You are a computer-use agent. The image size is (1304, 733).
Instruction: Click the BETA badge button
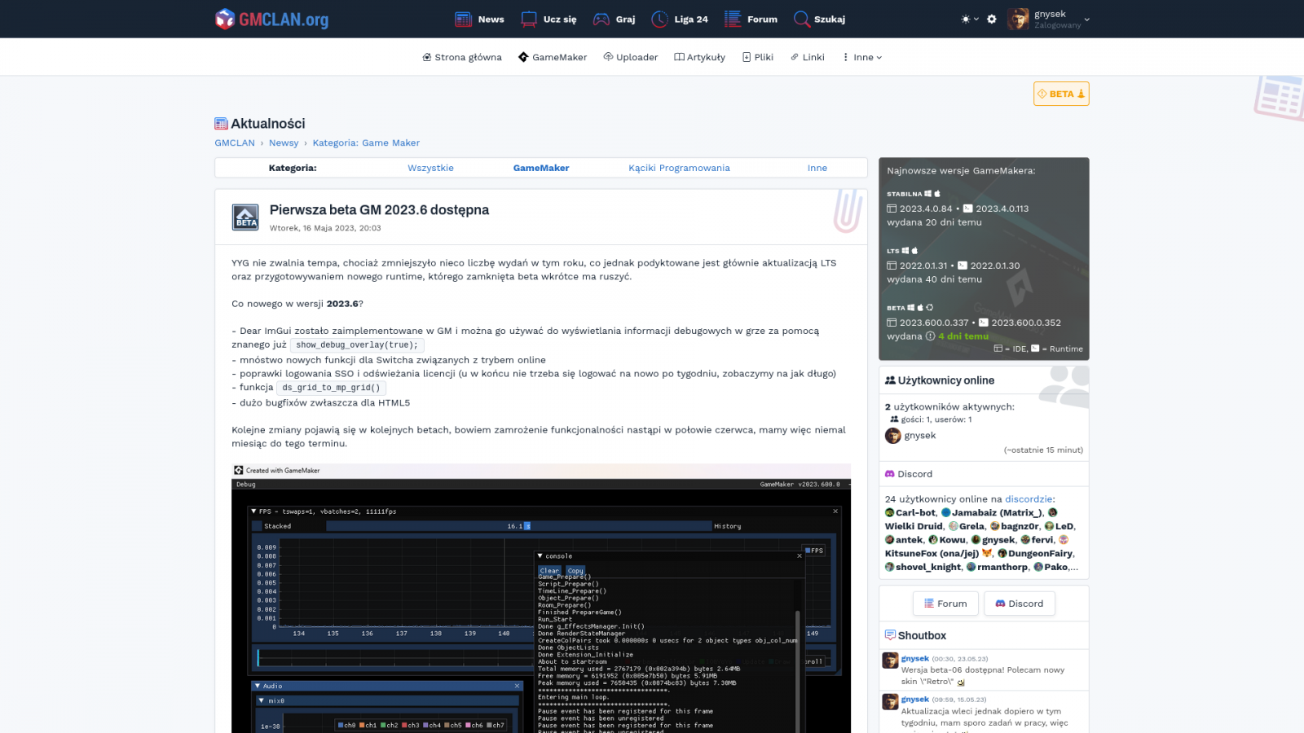[x=1060, y=94]
